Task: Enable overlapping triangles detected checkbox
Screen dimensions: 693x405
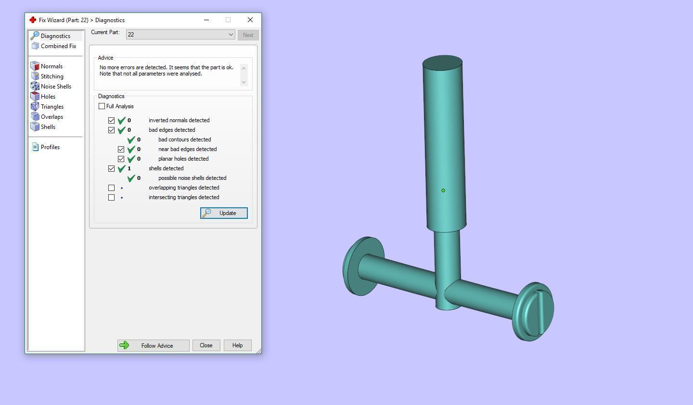Action: pyautogui.click(x=111, y=188)
